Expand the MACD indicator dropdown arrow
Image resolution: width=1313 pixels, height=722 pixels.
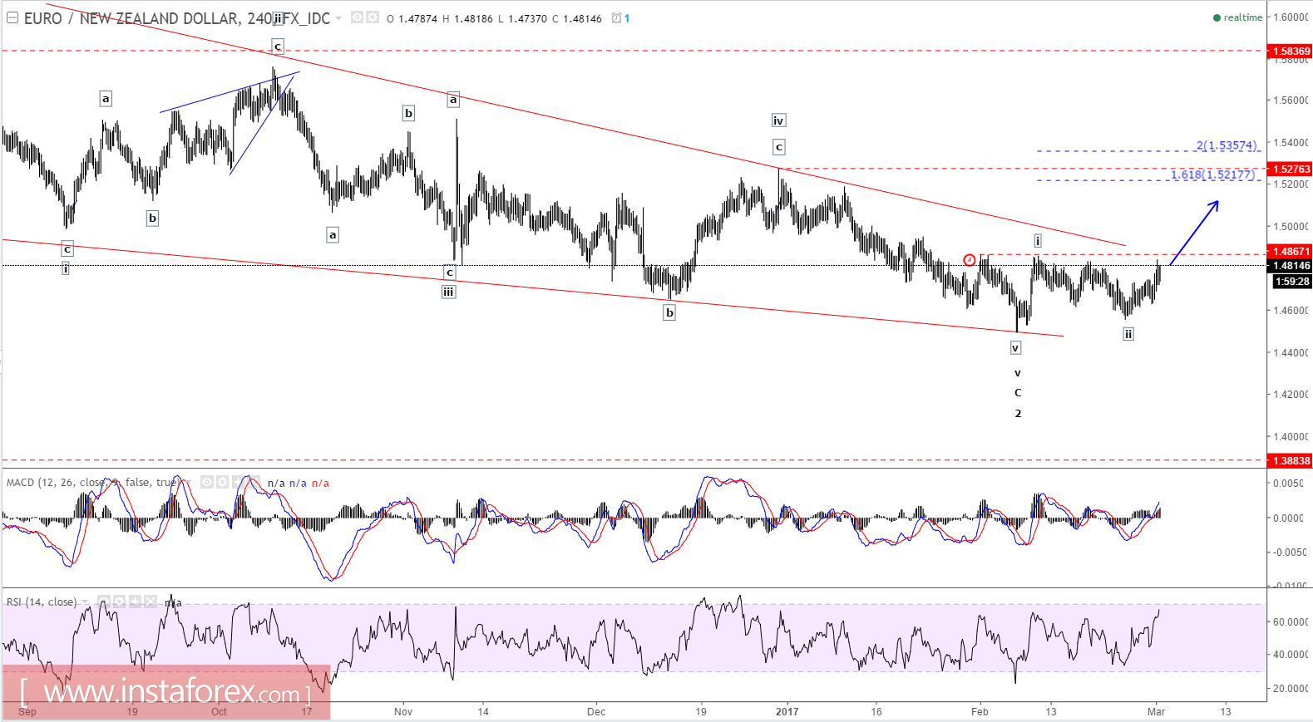pyautogui.click(x=188, y=482)
